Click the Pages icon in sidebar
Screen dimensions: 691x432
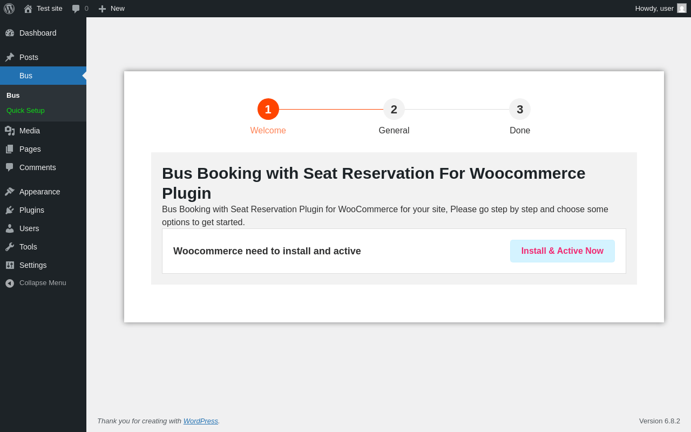point(10,149)
